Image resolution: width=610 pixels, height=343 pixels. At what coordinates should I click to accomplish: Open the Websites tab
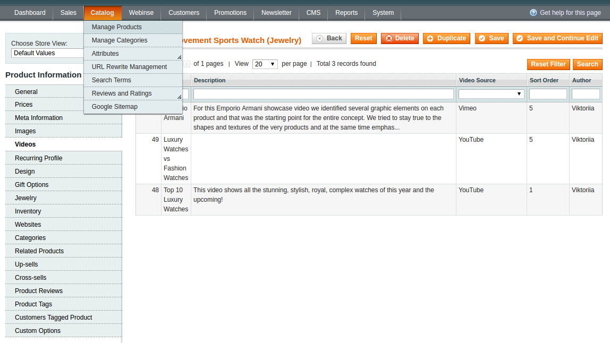coord(63,225)
